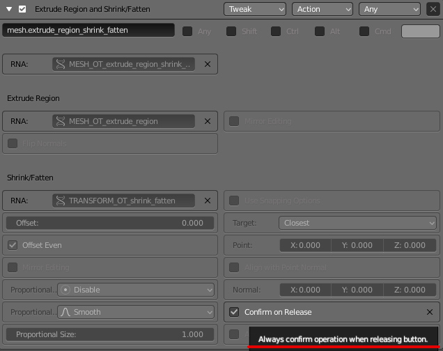
Task: Click the Point Z value field
Action: pos(410,245)
